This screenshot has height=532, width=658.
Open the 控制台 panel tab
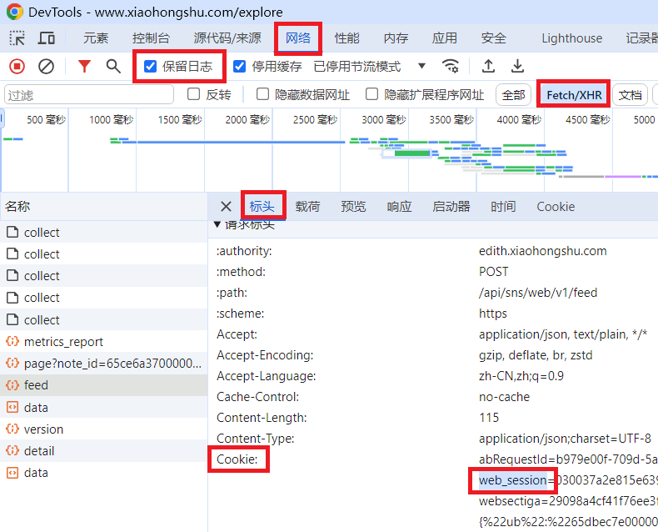(151, 38)
